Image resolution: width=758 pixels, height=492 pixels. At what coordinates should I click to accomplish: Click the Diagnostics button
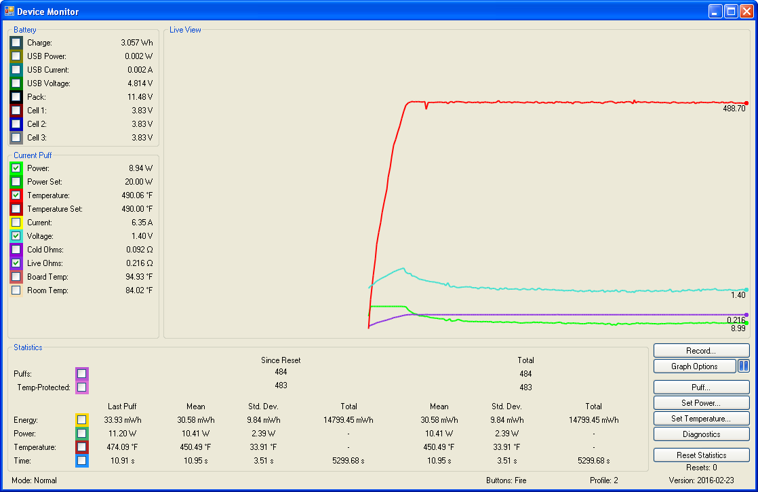701,434
